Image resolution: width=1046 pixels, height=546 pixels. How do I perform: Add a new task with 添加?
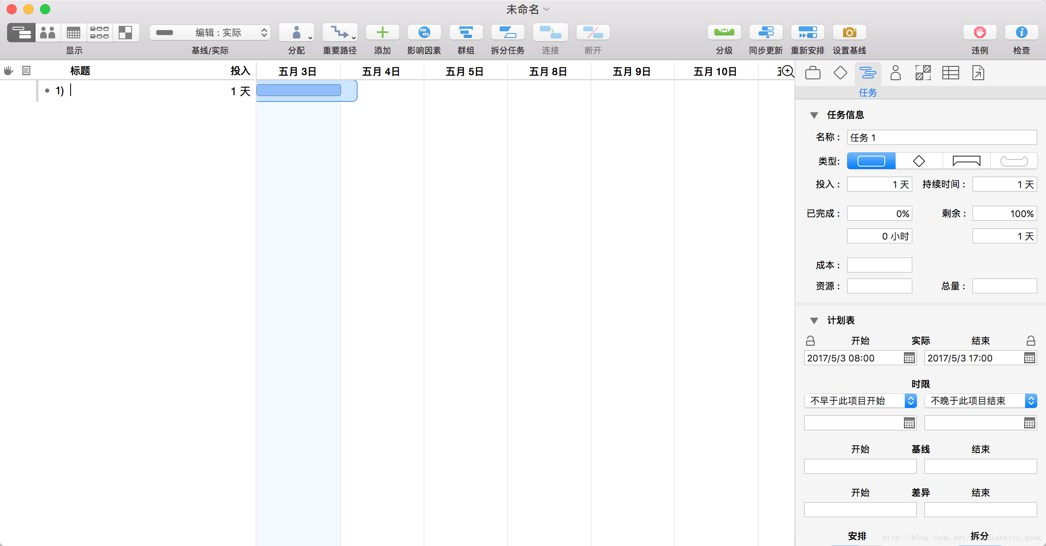pos(382,32)
